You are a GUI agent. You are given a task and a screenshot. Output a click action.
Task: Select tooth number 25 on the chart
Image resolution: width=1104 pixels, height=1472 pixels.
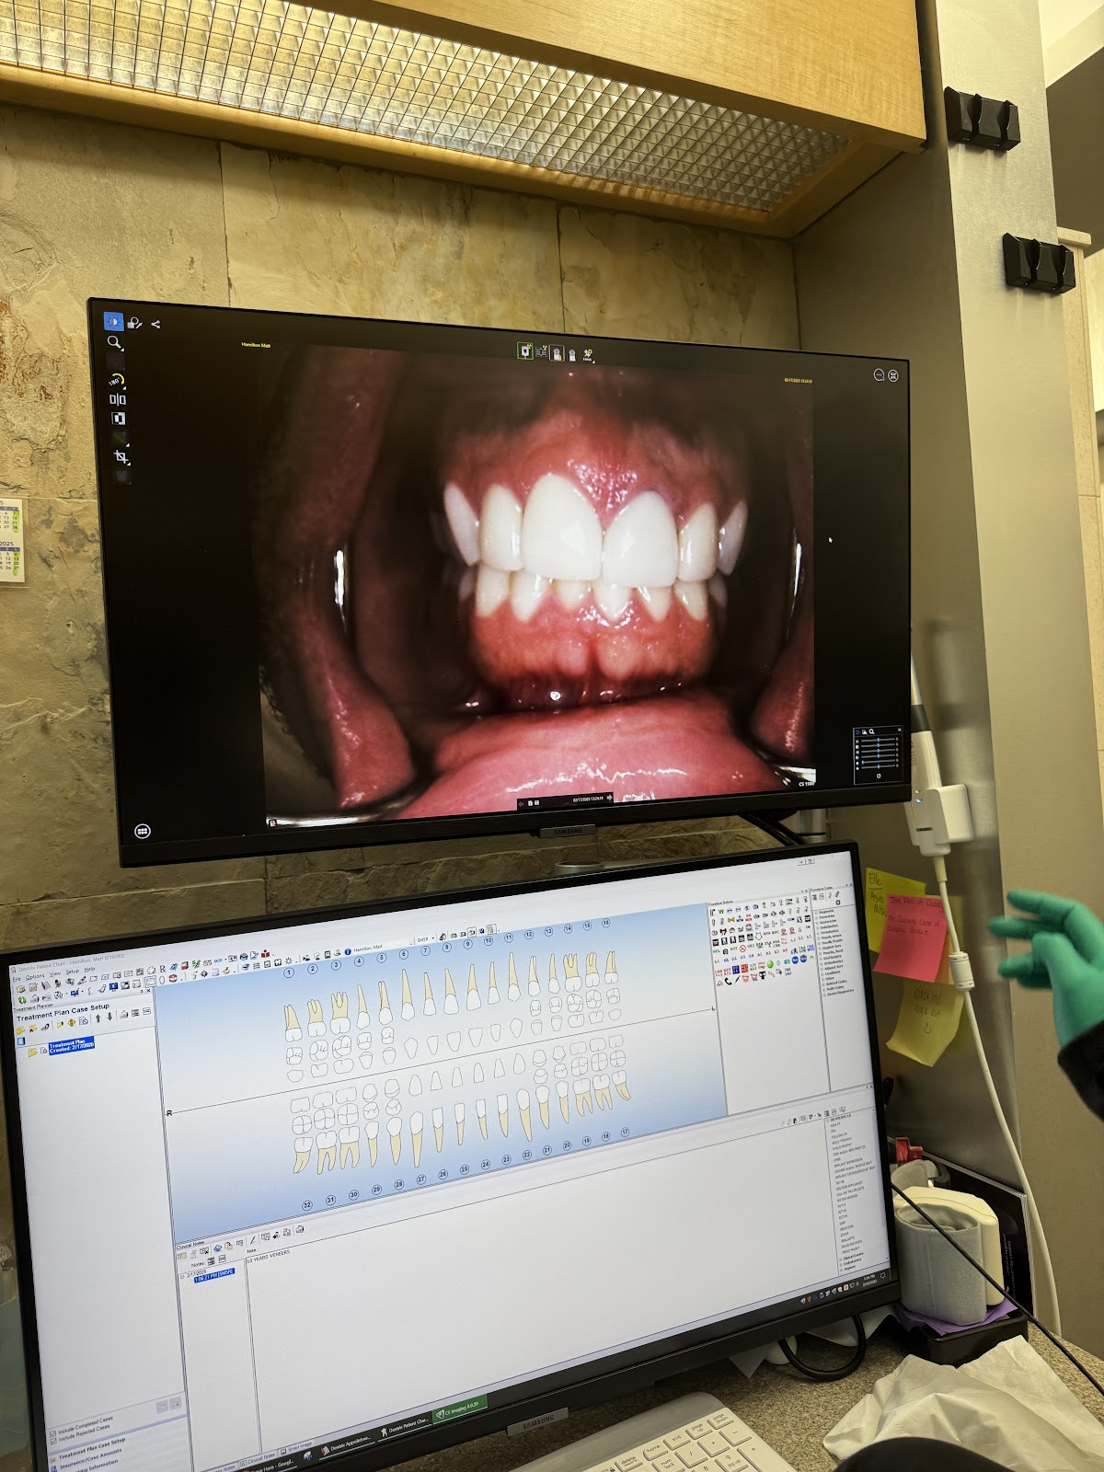tap(465, 1169)
